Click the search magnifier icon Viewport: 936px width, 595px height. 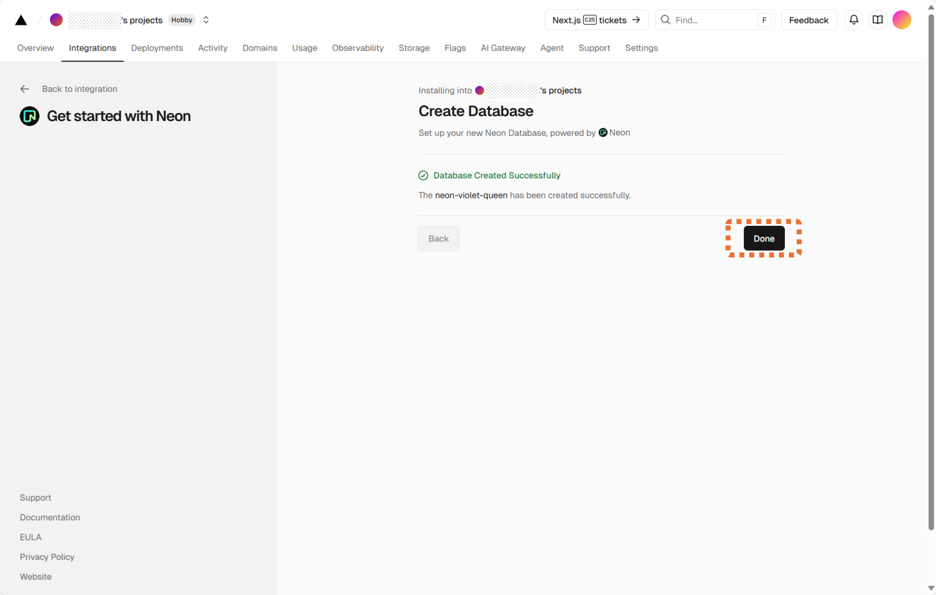pyautogui.click(x=665, y=20)
